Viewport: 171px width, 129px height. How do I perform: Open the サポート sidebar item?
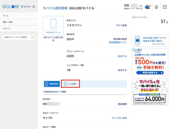point(19,29)
